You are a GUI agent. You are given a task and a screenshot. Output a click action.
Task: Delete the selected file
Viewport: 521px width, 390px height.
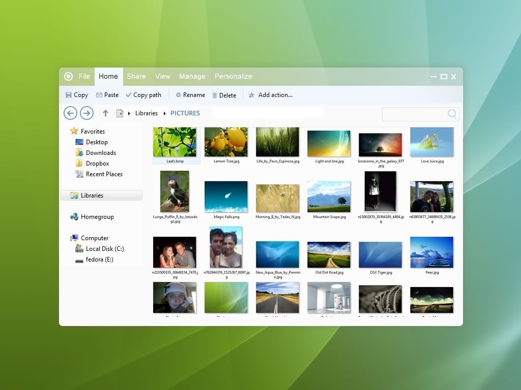[x=224, y=95]
